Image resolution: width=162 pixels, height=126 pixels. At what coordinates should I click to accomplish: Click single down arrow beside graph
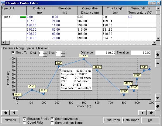click(157, 98)
